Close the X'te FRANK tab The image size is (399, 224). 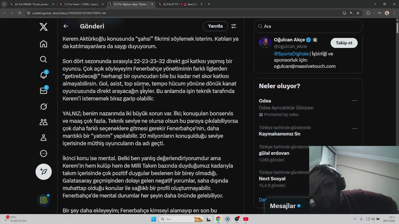[53, 4]
